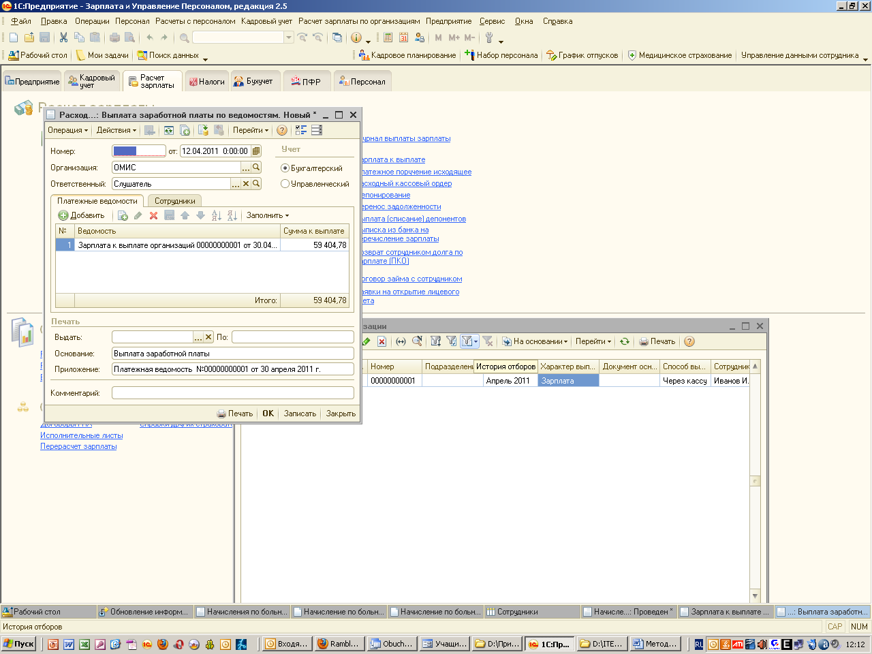872x654 pixels.
Task: Open Организация record with magnifier icon
Action: [x=256, y=168]
